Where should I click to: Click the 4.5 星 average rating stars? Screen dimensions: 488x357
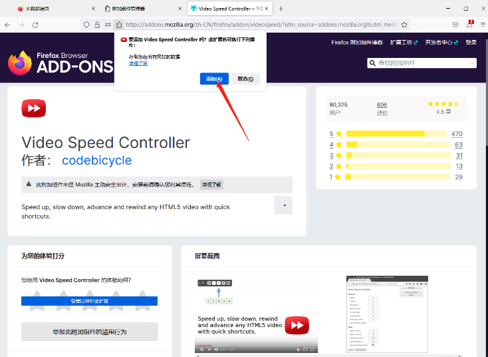(443, 104)
